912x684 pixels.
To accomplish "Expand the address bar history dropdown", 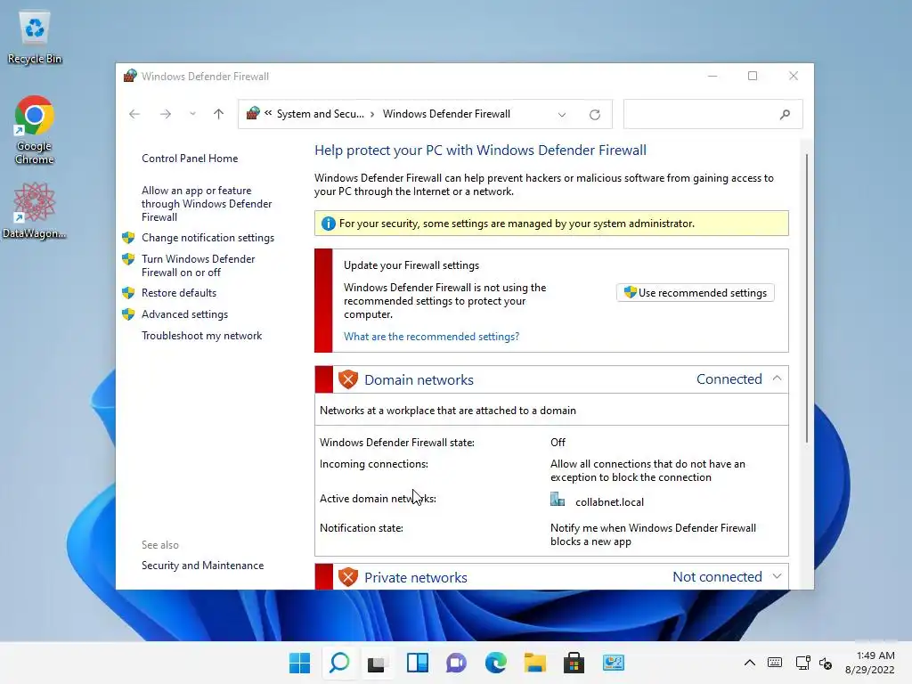I will 562,115.
